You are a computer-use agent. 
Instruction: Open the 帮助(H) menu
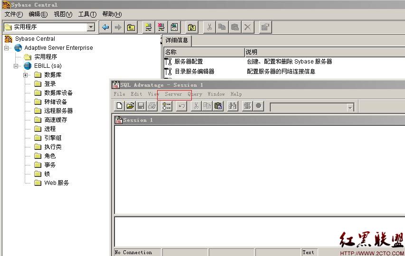click(112, 14)
